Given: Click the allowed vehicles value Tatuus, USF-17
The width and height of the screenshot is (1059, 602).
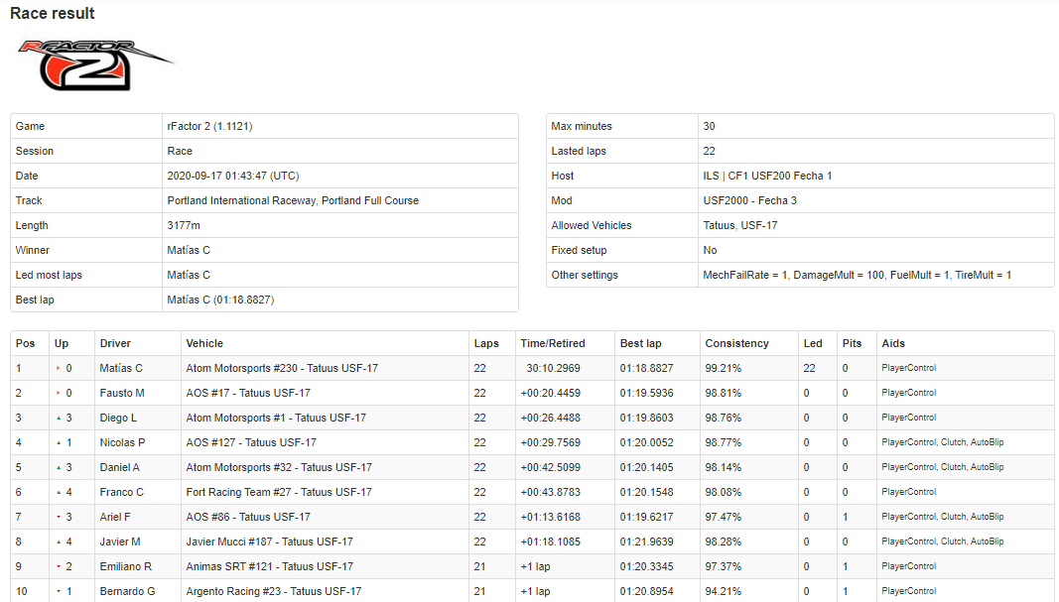Looking at the screenshot, I should click(740, 225).
